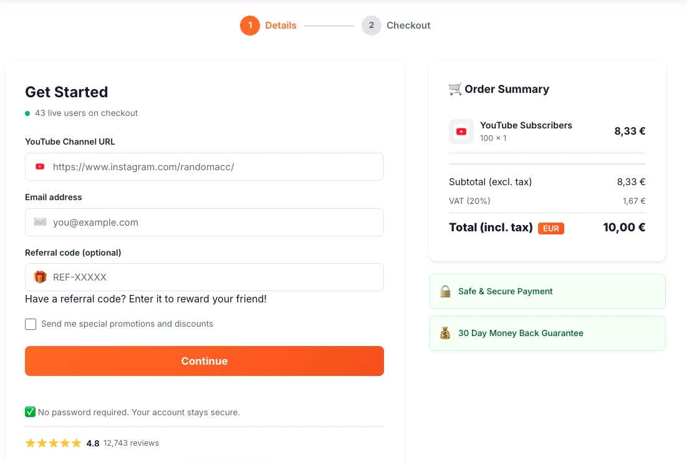Click the 12,743 reviews text

click(x=131, y=443)
